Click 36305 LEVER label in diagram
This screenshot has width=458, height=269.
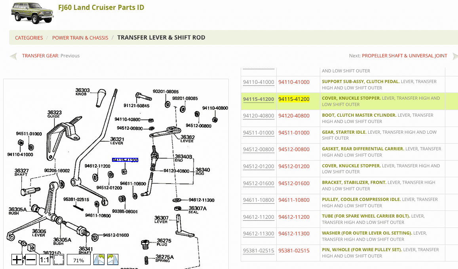[39, 233]
